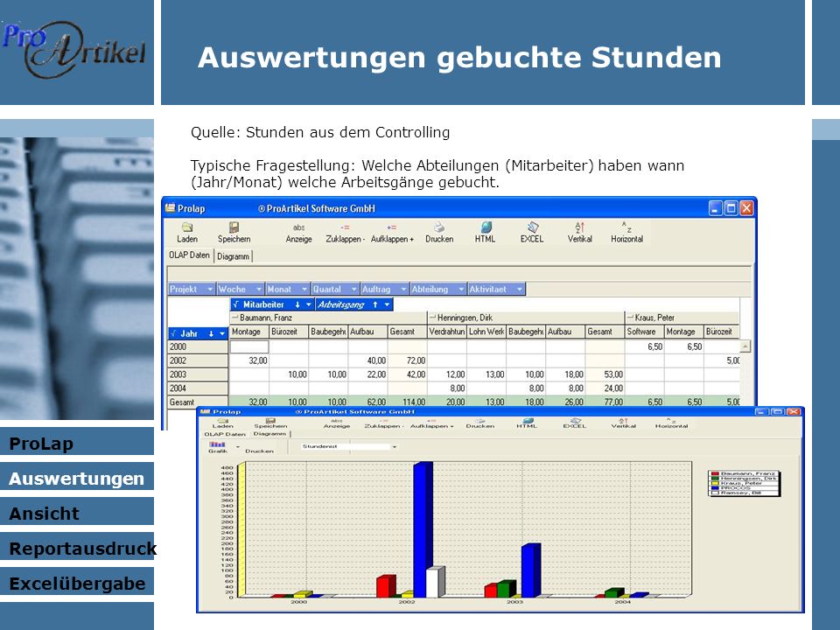This screenshot has height=630, width=840.
Task: Toggle the checkmark on the Mitarbeiter field
Action: point(235,304)
